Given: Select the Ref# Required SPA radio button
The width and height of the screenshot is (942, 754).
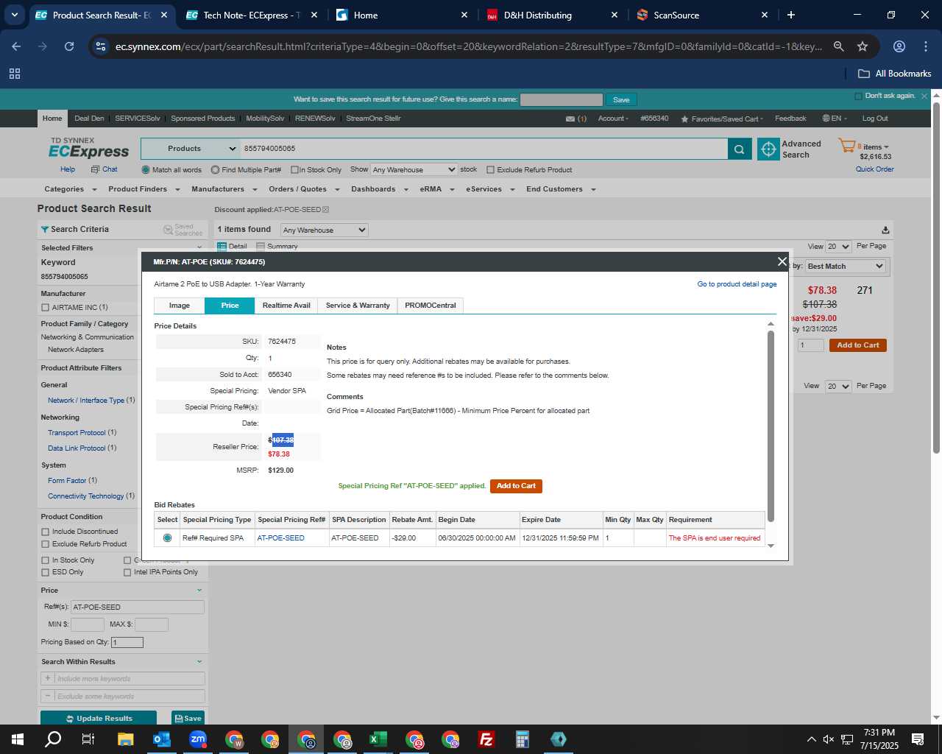Looking at the screenshot, I should tap(168, 538).
